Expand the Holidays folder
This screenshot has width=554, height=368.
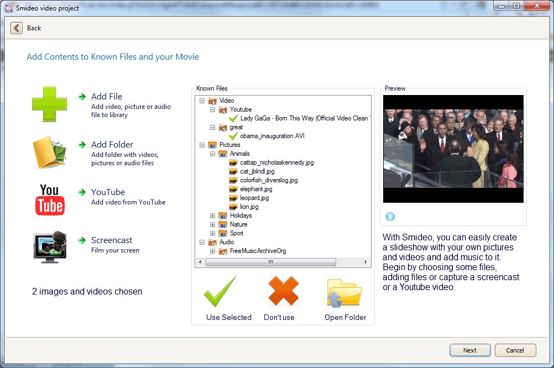212,215
